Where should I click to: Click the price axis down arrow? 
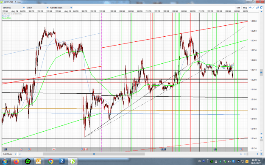pos(261,134)
